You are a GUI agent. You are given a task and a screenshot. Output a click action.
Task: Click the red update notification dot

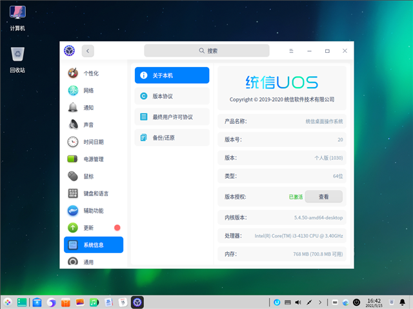pos(117,228)
